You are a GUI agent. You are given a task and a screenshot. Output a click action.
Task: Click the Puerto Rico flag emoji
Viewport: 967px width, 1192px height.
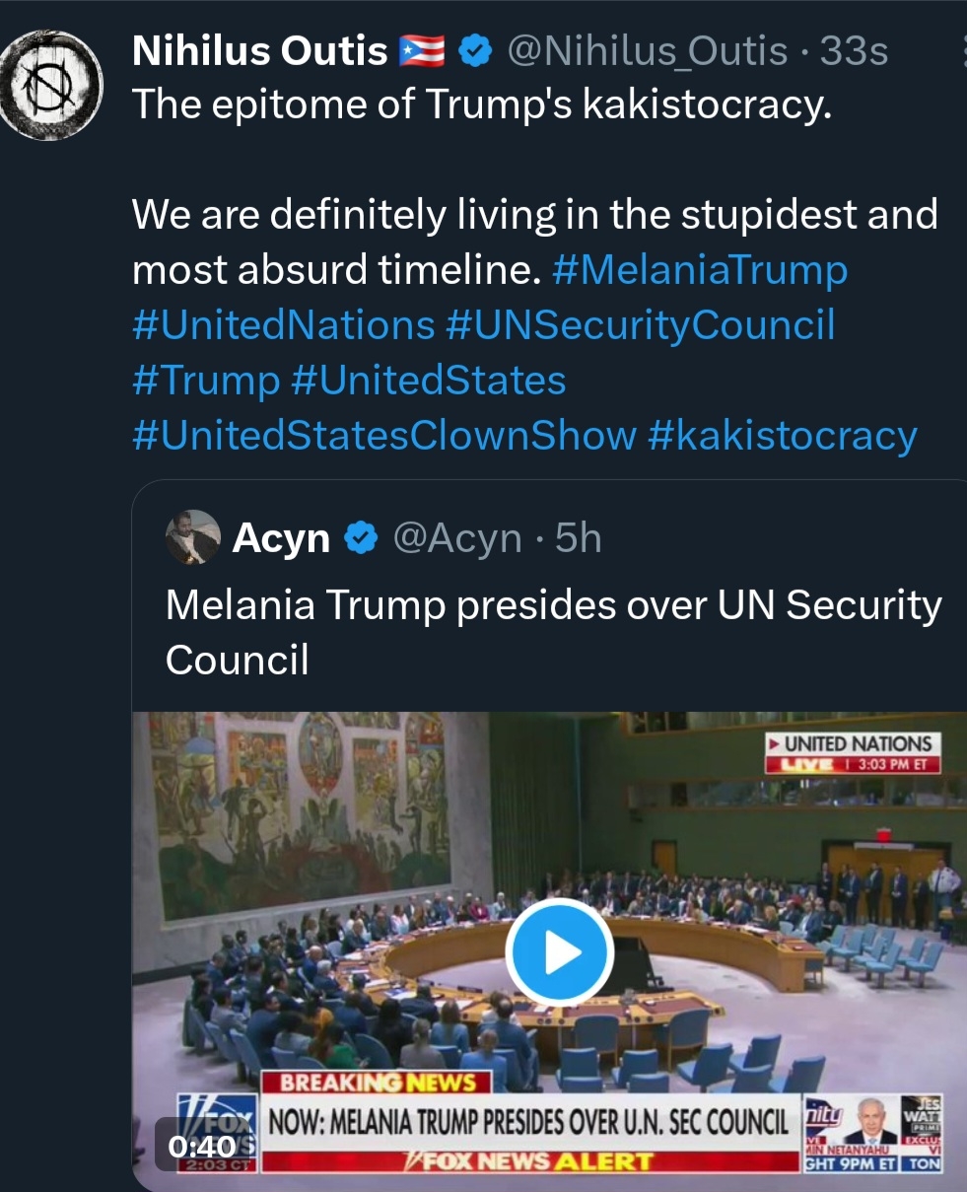tap(422, 52)
